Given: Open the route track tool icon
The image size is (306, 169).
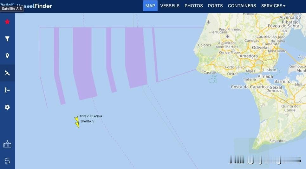Looking at the screenshot, I should (7, 90).
